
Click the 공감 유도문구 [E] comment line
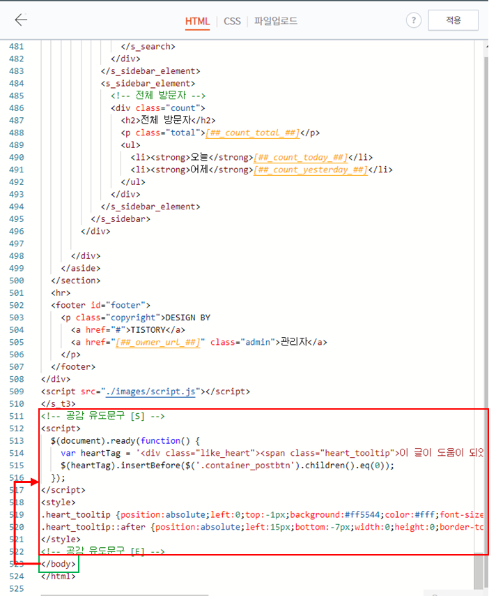click(x=103, y=551)
